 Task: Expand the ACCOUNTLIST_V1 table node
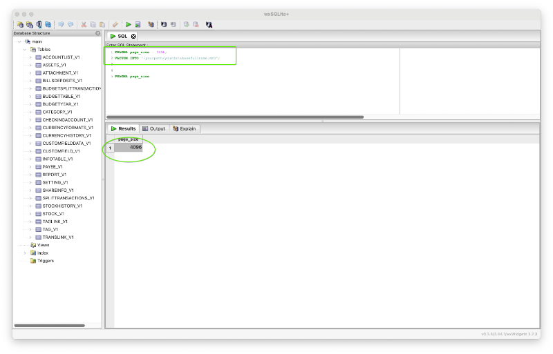click(30, 57)
